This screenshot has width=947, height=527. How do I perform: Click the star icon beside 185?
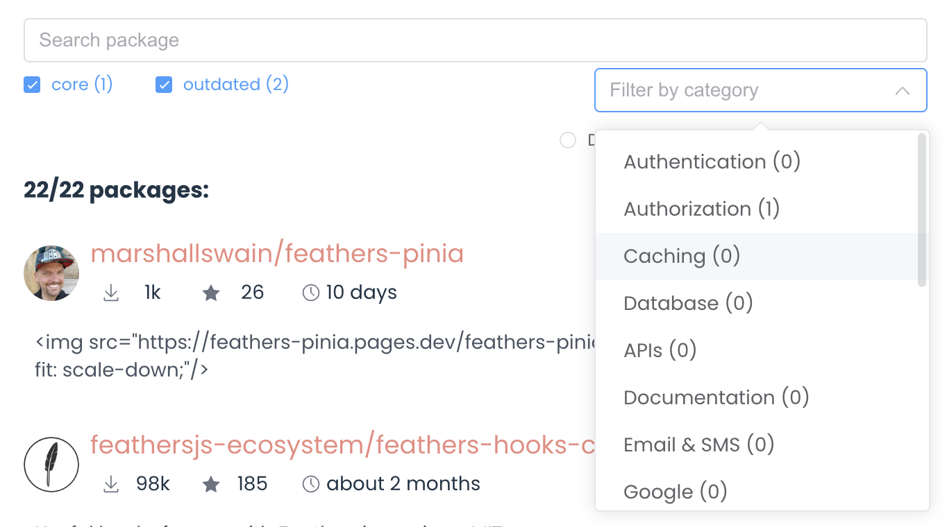211,485
